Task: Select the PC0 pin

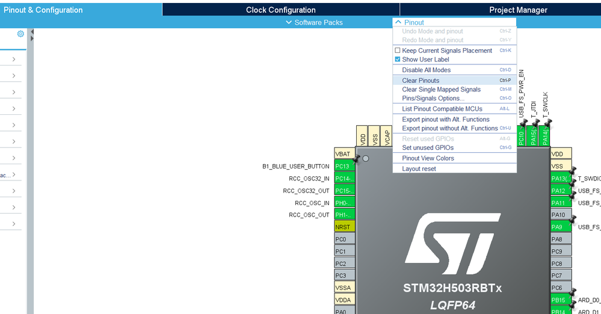Action: point(345,239)
